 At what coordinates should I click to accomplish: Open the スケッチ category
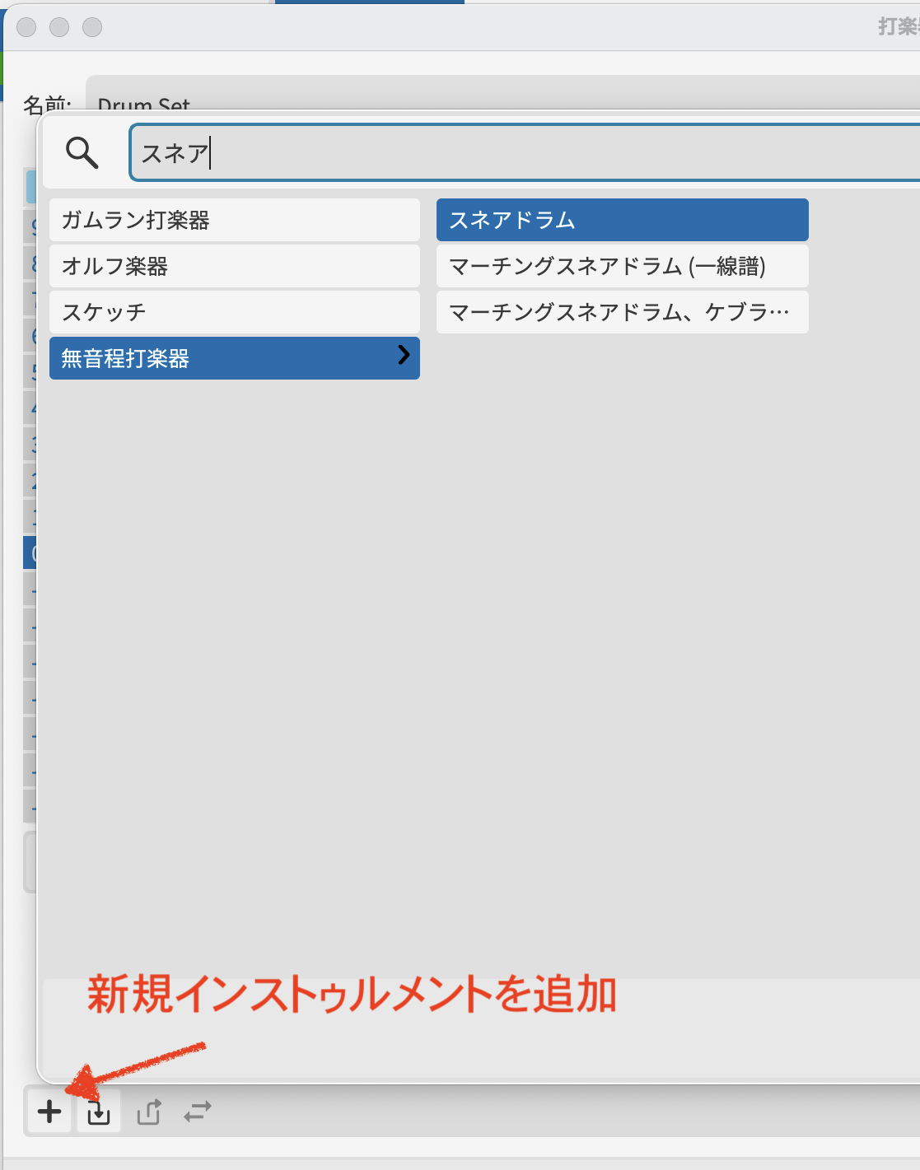tap(234, 313)
